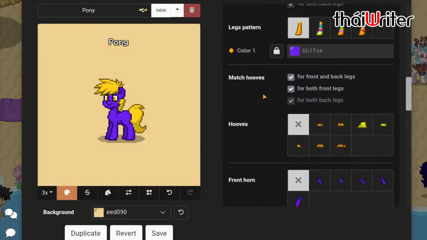Choose the third small front horn style
Screen dimensions: 427x240
point(341,180)
